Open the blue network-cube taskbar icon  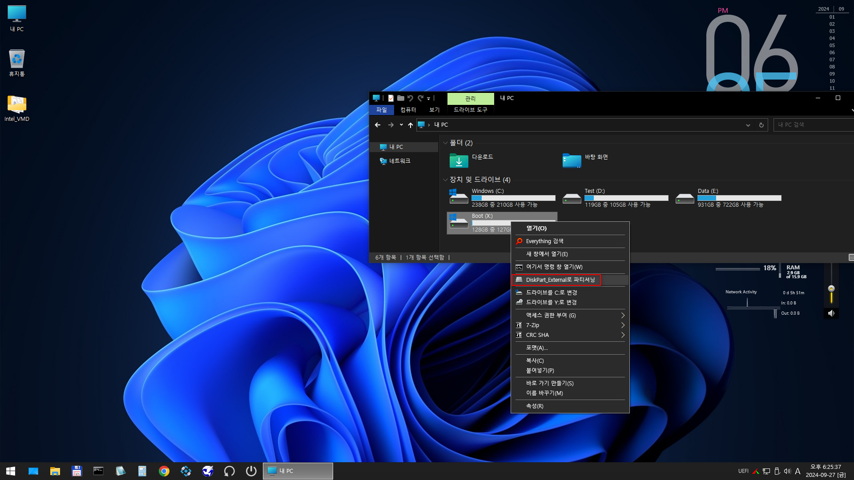(186, 471)
